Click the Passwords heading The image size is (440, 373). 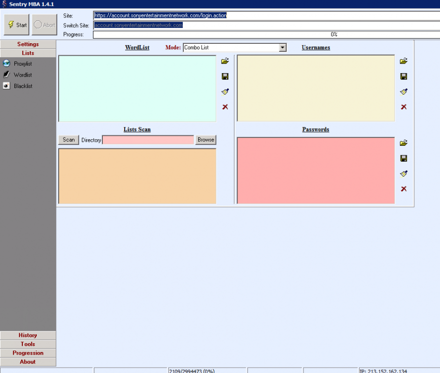click(x=316, y=129)
